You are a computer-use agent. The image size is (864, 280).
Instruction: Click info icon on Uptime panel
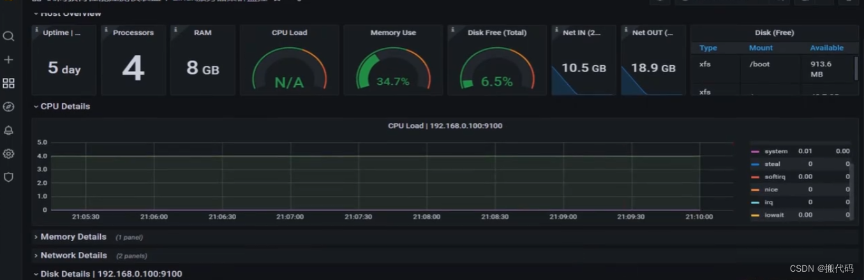coord(36,29)
